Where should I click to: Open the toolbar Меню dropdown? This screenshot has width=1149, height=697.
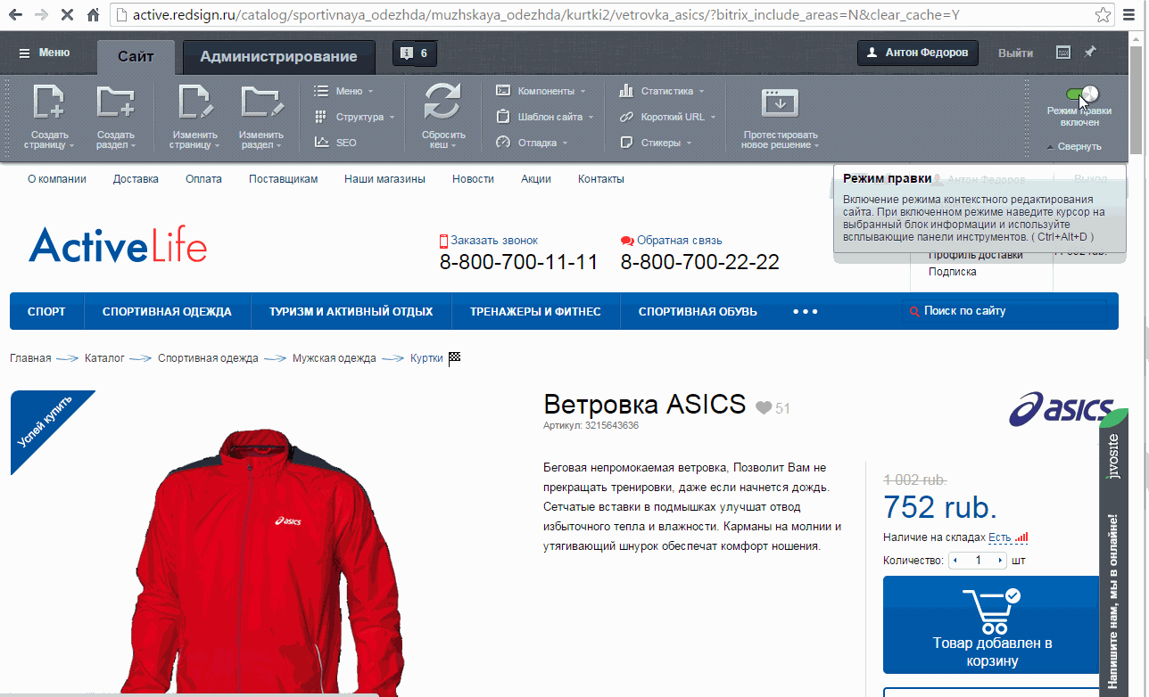pos(343,91)
